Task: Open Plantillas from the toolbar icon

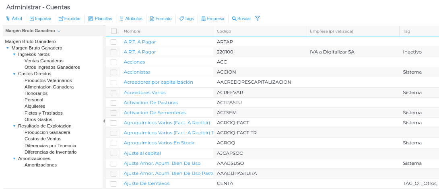Action: coord(91,18)
